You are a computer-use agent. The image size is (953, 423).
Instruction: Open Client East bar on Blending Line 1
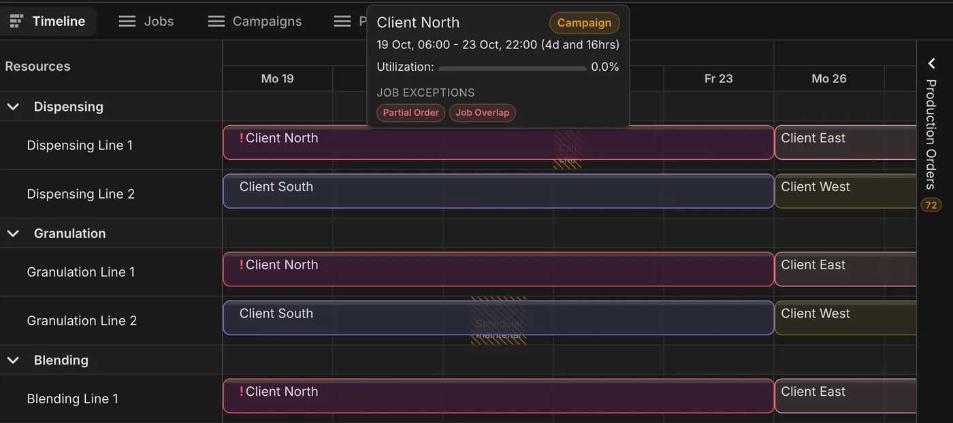845,396
